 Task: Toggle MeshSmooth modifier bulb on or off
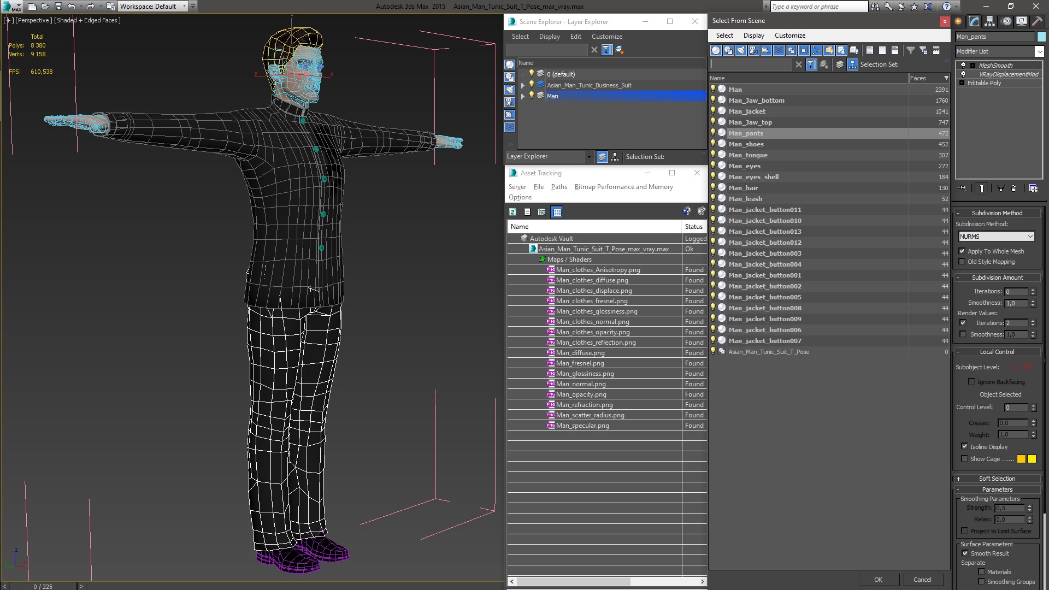coord(963,65)
